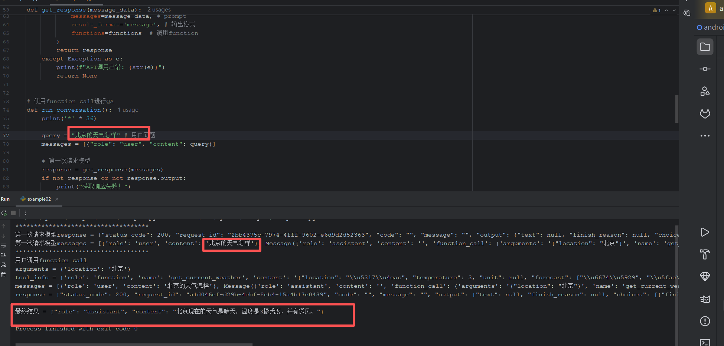Viewport: 724px width, 346px height.
Task: Open the Project folder tool window
Action: pyautogui.click(x=705, y=47)
